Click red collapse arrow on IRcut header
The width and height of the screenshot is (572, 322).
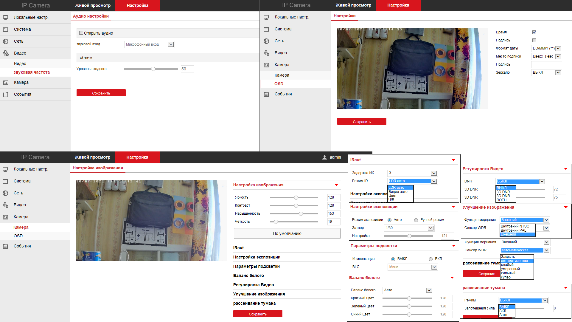[453, 160]
